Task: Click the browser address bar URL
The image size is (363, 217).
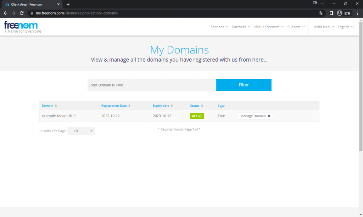Action: [77, 13]
